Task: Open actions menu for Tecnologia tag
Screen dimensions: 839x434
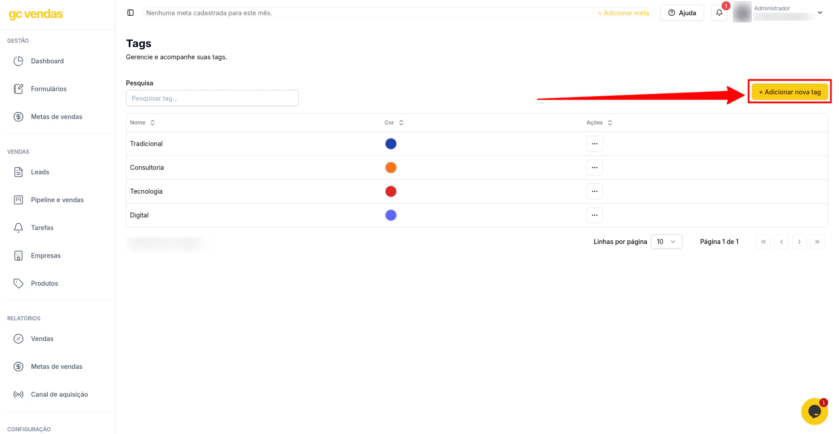Action: 594,191
